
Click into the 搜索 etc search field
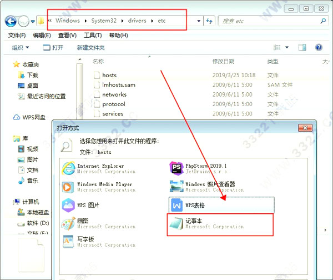coord(270,21)
